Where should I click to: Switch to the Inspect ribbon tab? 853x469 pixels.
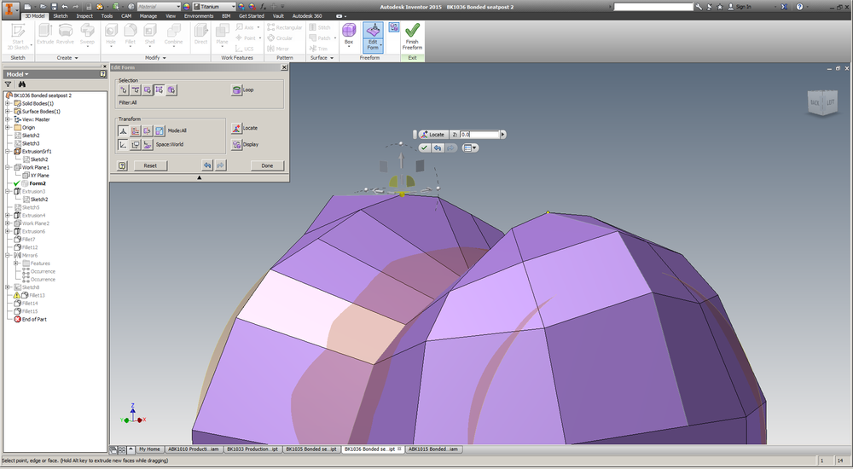(84, 16)
